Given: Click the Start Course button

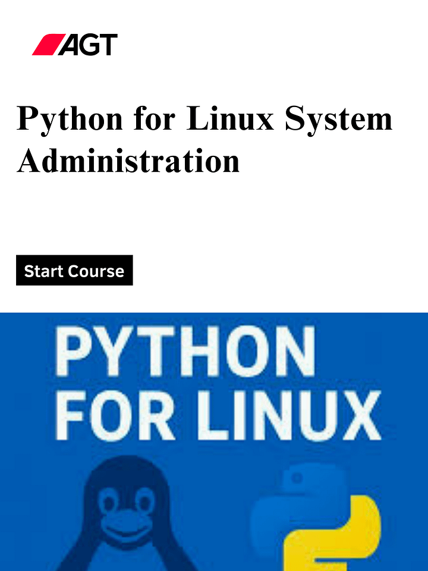Looking at the screenshot, I should coord(74,270).
